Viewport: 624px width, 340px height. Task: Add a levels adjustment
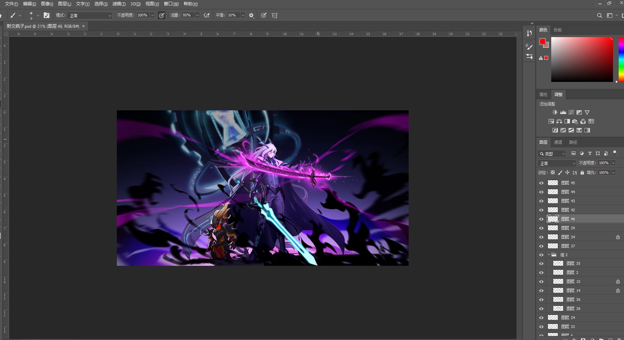point(563,113)
